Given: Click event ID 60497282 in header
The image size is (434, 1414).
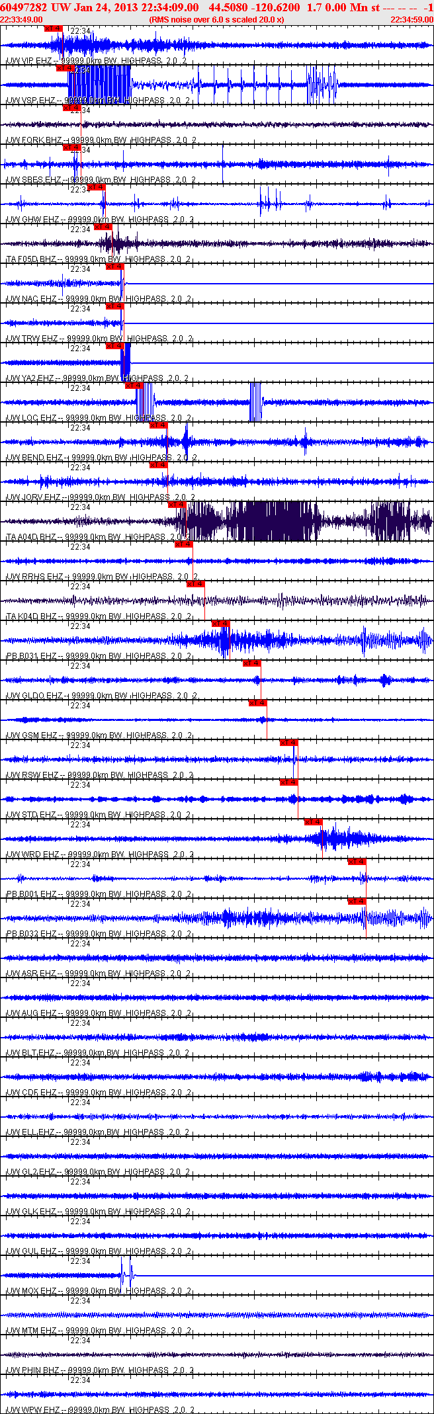Looking at the screenshot, I should pyautogui.click(x=24, y=7).
